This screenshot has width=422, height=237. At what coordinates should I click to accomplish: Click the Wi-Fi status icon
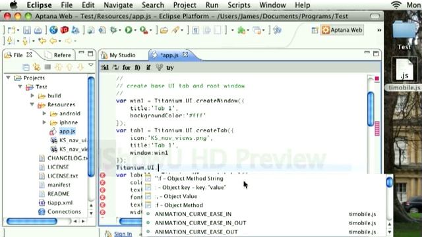point(396,5)
